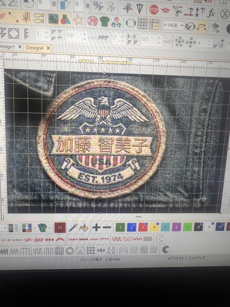
Task: Click the red STOP sign icon
Action: [154, 10]
